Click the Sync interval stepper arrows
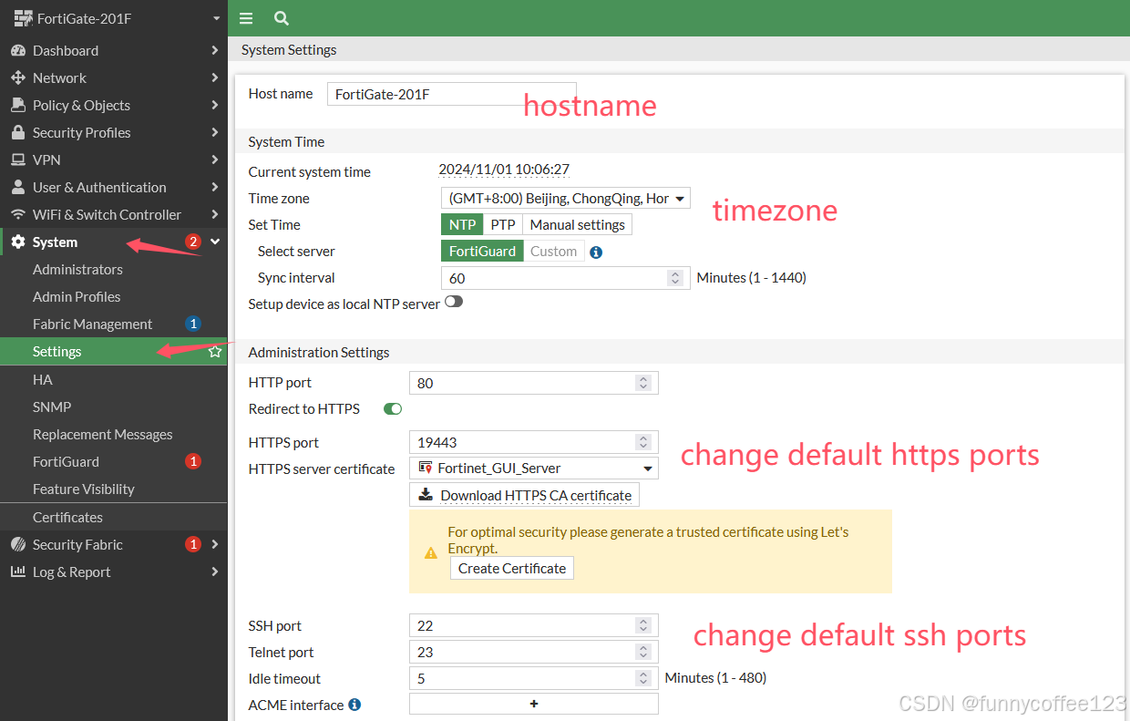 tap(675, 278)
